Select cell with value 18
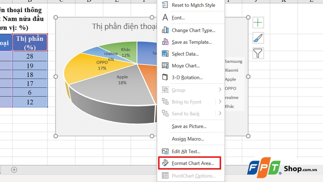The image size is (323, 182). point(30,74)
